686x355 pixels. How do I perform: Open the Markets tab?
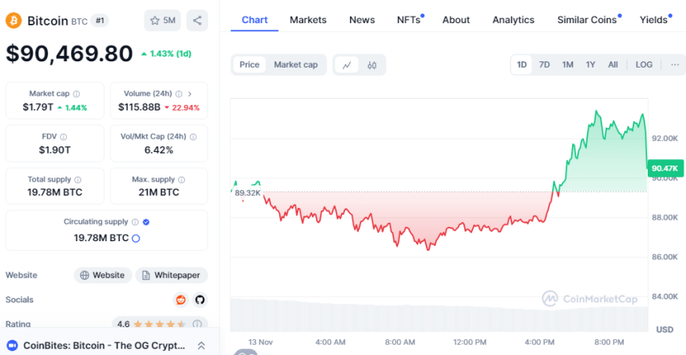click(308, 20)
